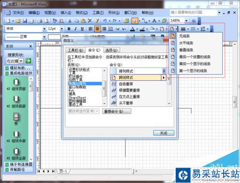Open the 形状(S) menu
The image size is (240, 183).
point(114,12)
